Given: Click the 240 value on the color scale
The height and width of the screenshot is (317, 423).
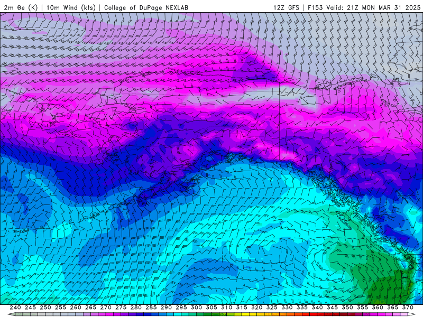Looking at the screenshot, I should [15, 307].
